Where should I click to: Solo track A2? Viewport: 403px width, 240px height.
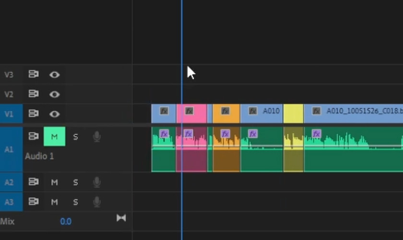[x=76, y=182]
